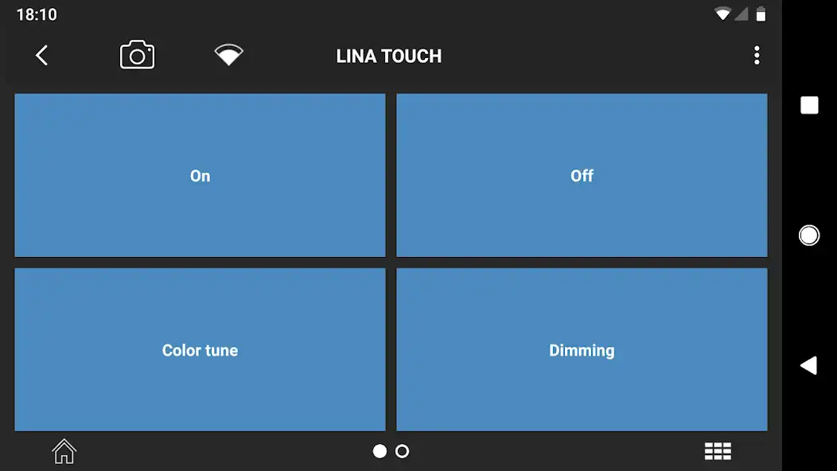
Task: Select the first page indicator dot
Action: coord(379,450)
